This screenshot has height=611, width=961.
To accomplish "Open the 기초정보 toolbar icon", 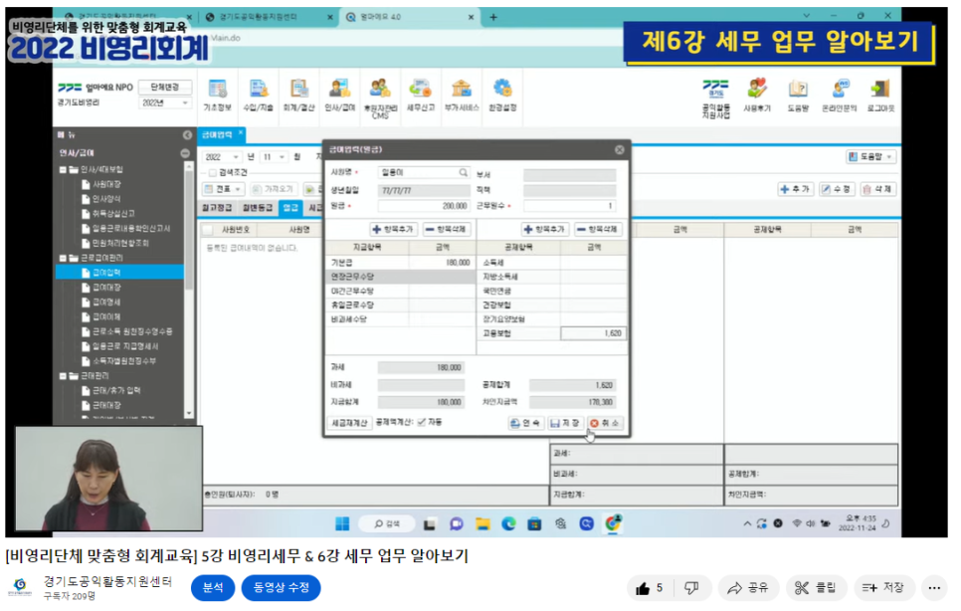I will coord(217,95).
